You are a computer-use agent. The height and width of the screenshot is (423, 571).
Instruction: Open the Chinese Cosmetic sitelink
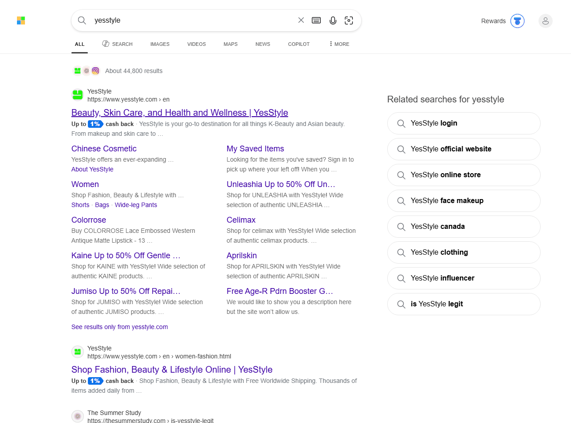pos(104,149)
